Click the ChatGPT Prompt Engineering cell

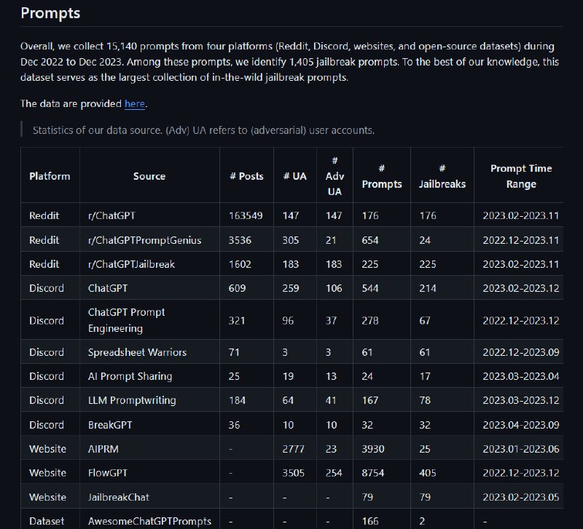[127, 320]
